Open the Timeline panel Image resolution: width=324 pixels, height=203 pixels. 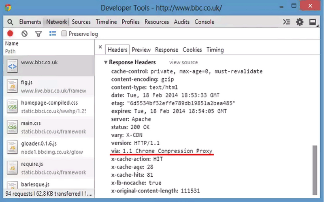106,22
